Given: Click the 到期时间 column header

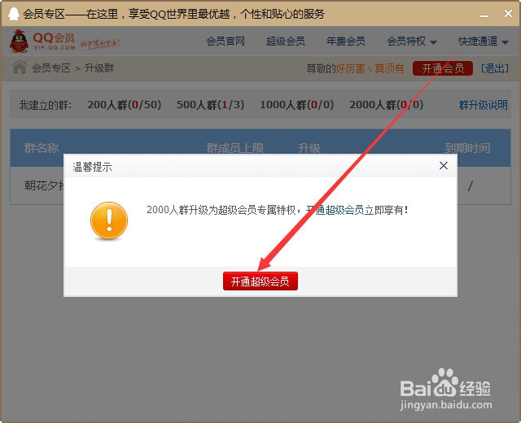Looking at the screenshot, I should (467, 148).
